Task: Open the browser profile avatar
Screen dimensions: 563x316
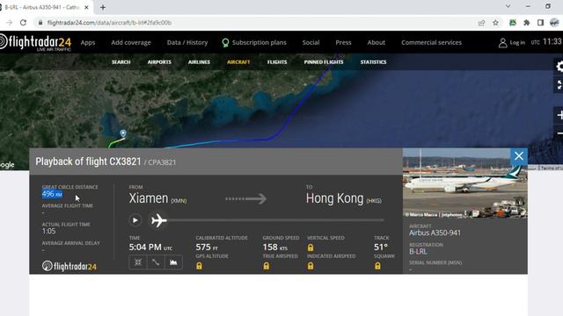Action: (554, 23)
